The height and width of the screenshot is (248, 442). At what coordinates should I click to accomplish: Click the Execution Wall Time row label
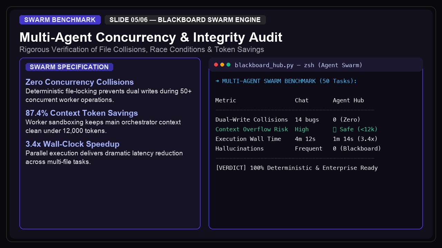coord(248,139)
